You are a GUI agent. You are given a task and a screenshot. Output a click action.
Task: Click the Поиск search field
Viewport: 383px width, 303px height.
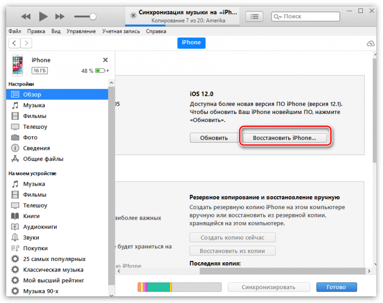[x=305, y=16]
